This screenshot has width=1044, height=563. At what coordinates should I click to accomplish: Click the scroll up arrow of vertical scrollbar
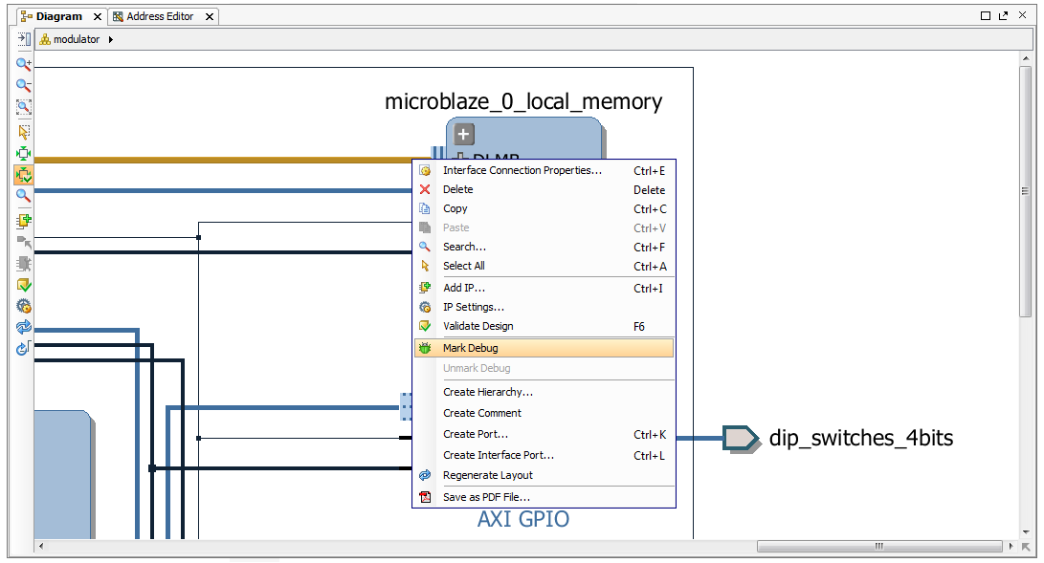click(x=1026, y=59)
